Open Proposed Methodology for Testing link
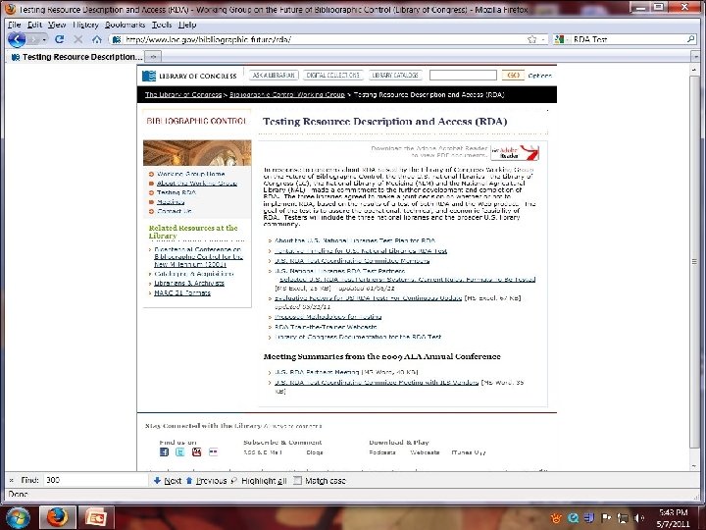The image size is (706, 530). [328, 317]
